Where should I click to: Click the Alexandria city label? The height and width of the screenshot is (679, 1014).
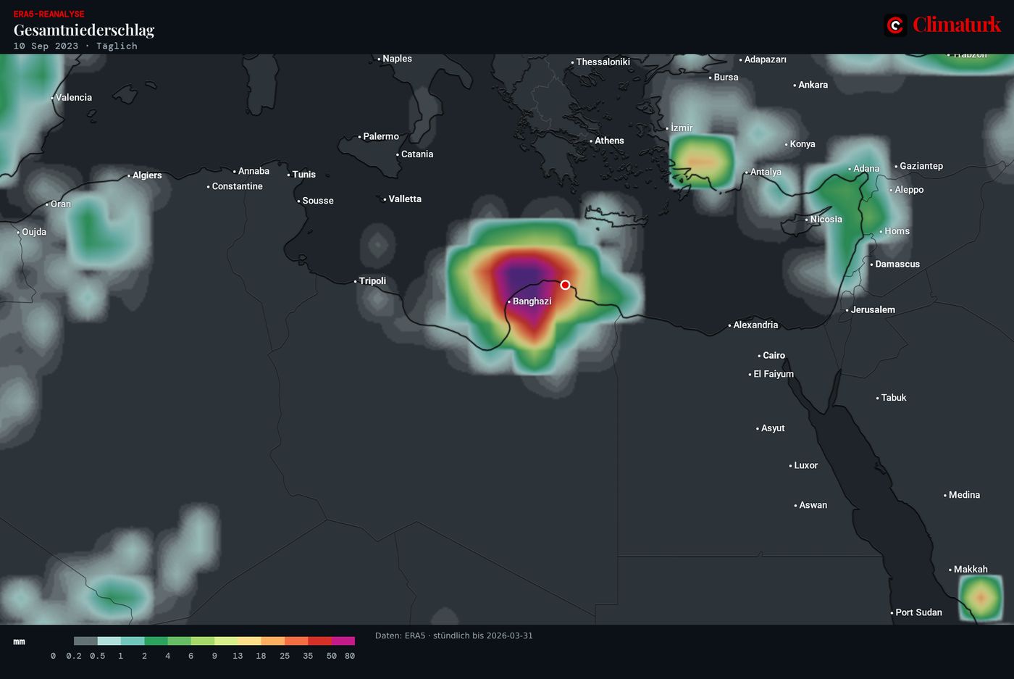[755, 325]
